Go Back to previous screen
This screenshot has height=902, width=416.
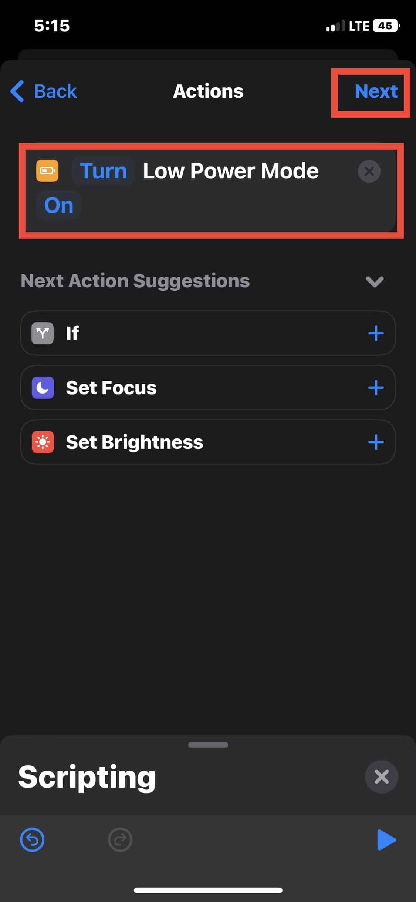coord(44,91)
